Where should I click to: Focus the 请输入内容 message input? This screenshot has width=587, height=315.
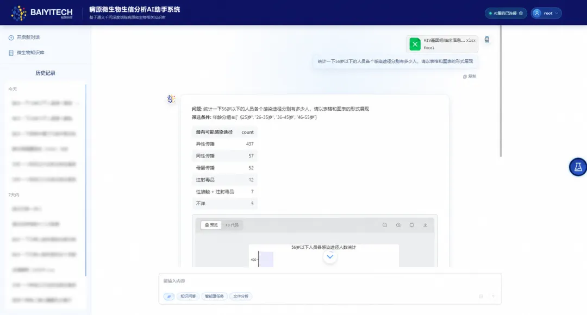tap(329, 281)
